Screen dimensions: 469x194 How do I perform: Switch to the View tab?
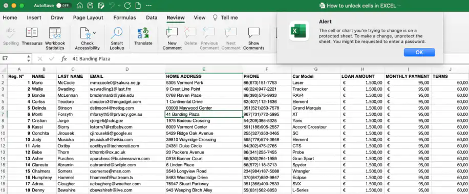coord(200,17)
